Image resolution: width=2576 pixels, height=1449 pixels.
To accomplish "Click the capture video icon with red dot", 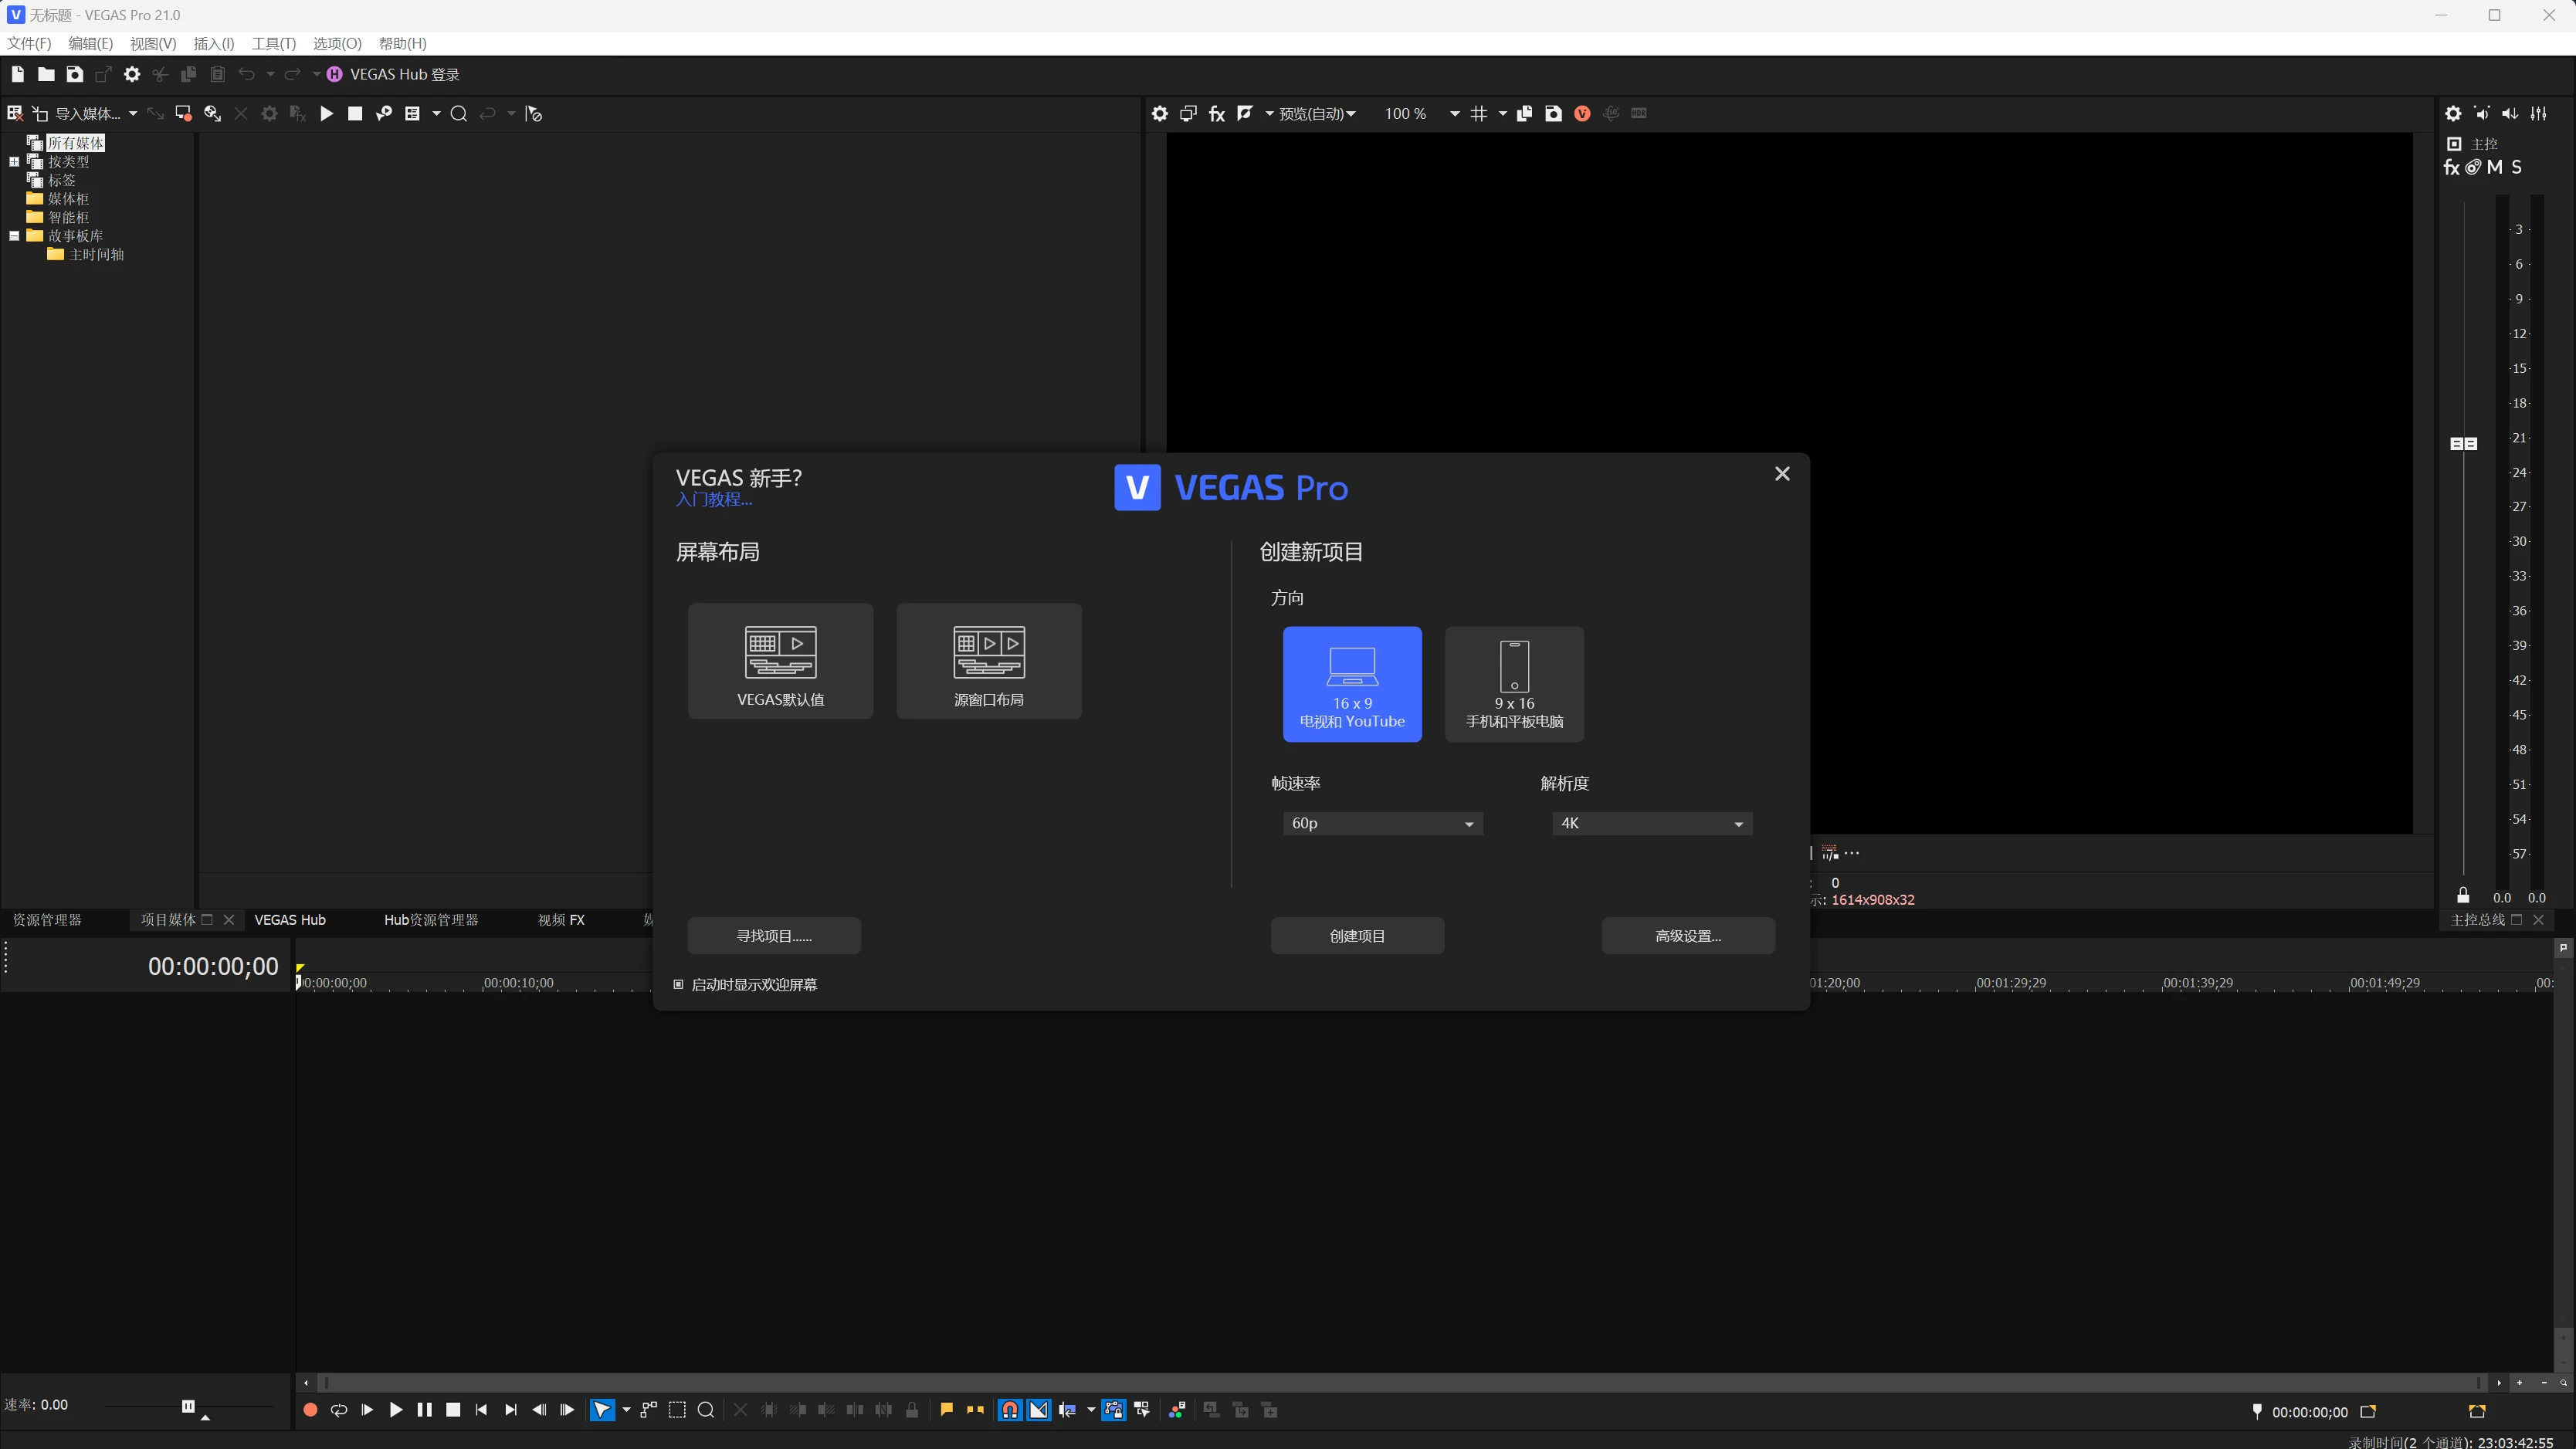I will (183, 114).
